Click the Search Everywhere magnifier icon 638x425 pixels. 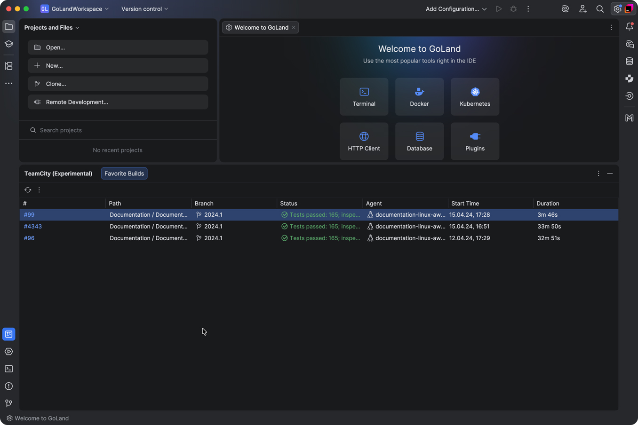pyautogui.click(x=600, y=9)
